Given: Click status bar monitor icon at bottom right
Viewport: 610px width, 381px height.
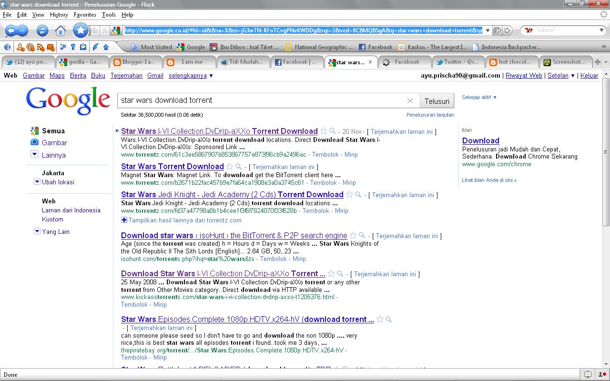Looking at the screenshot, I should (x=588, y=374).
